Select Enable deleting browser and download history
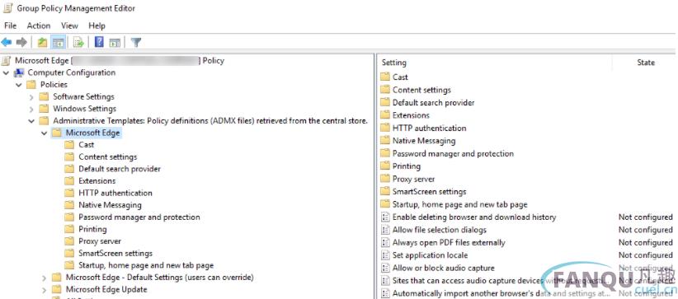Viewport: 678px width, 299px height. click(474, 217)
